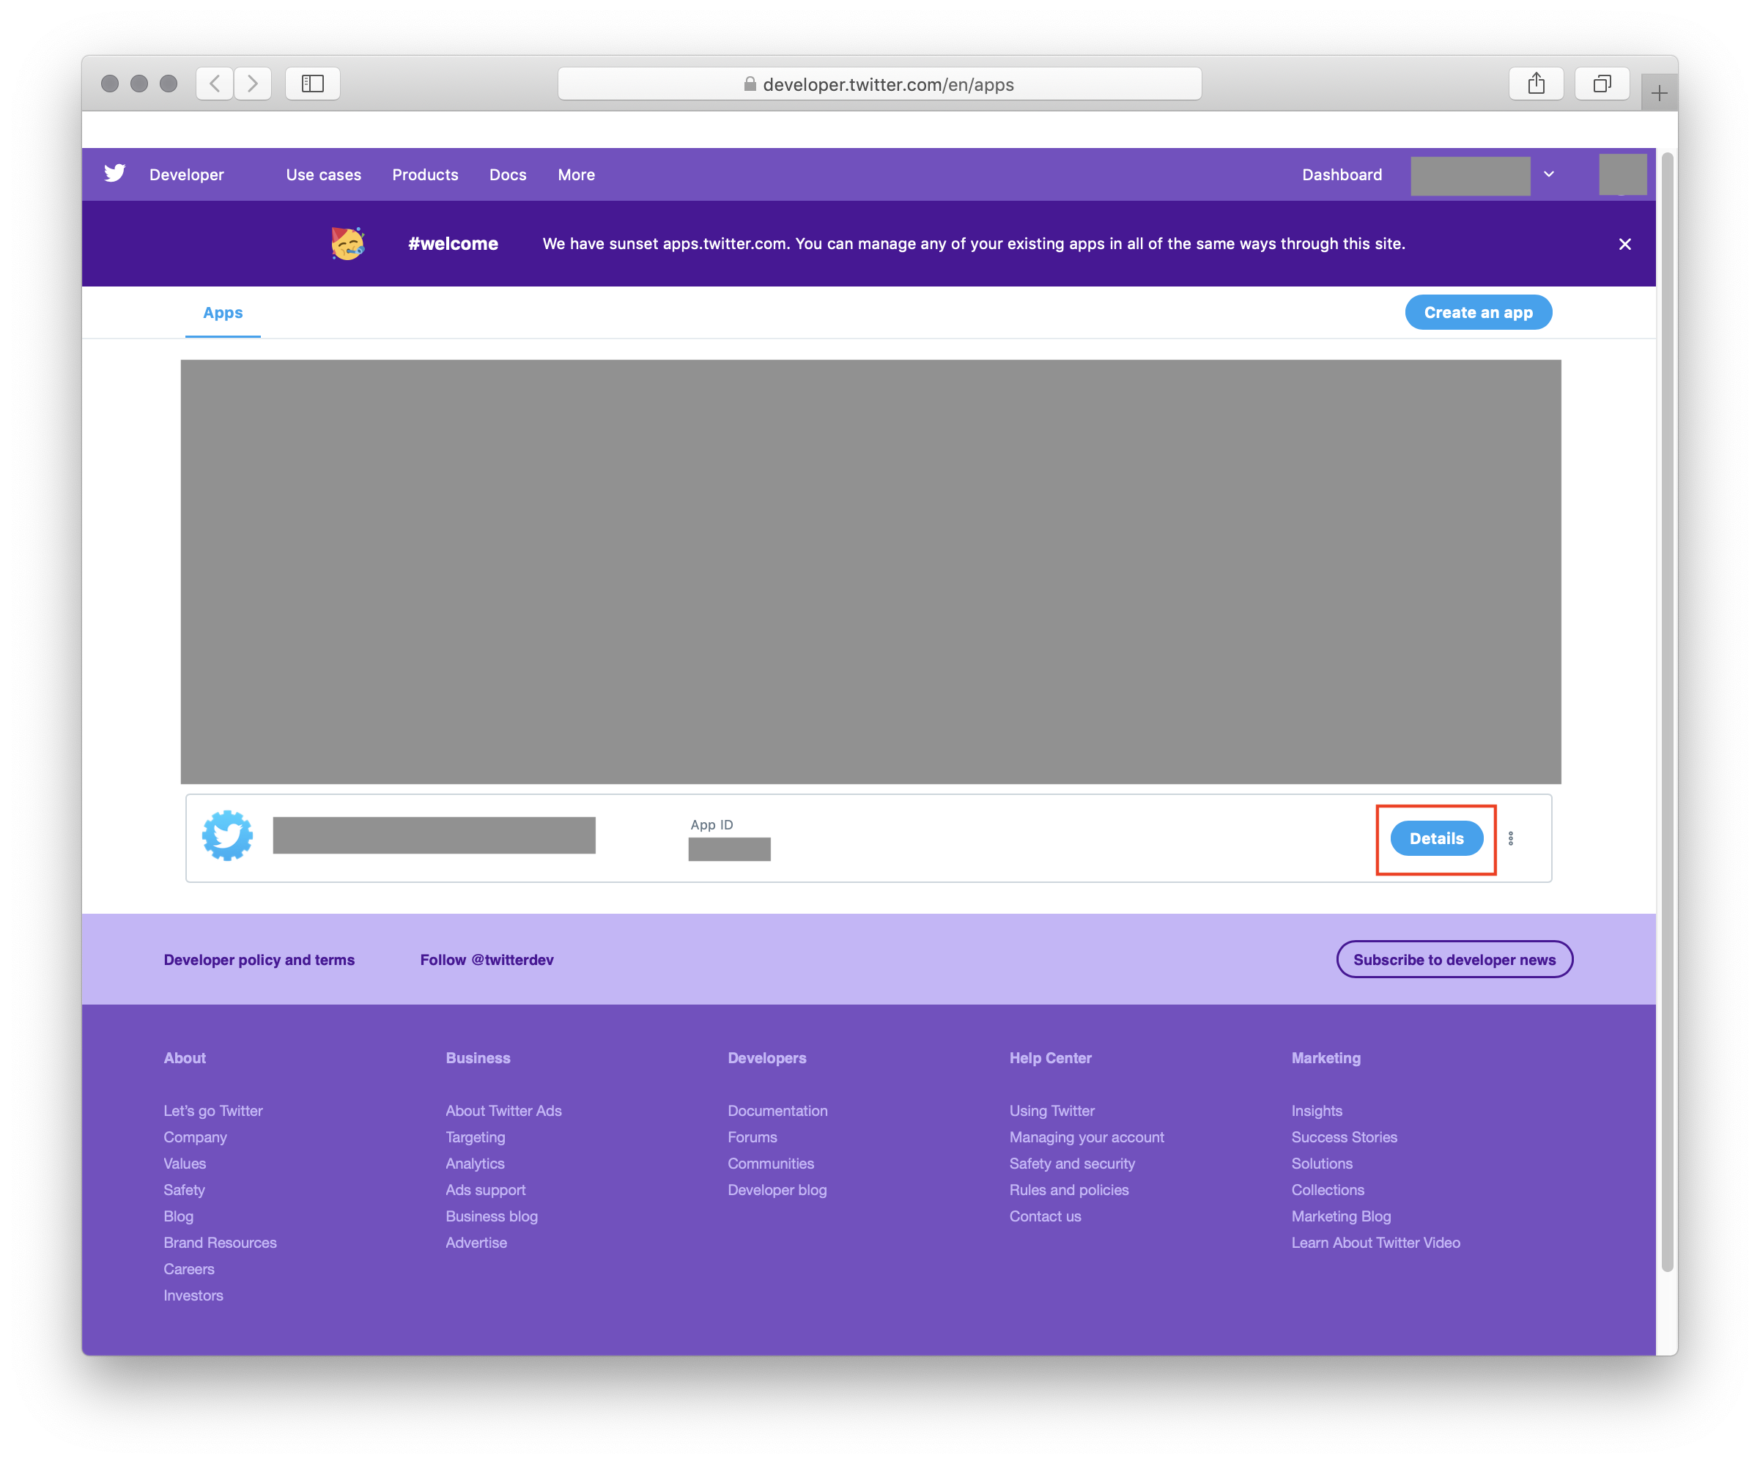The image size is (1760, 1464).
Task: Open the app Details button
Action: (x=1436, y=838)
